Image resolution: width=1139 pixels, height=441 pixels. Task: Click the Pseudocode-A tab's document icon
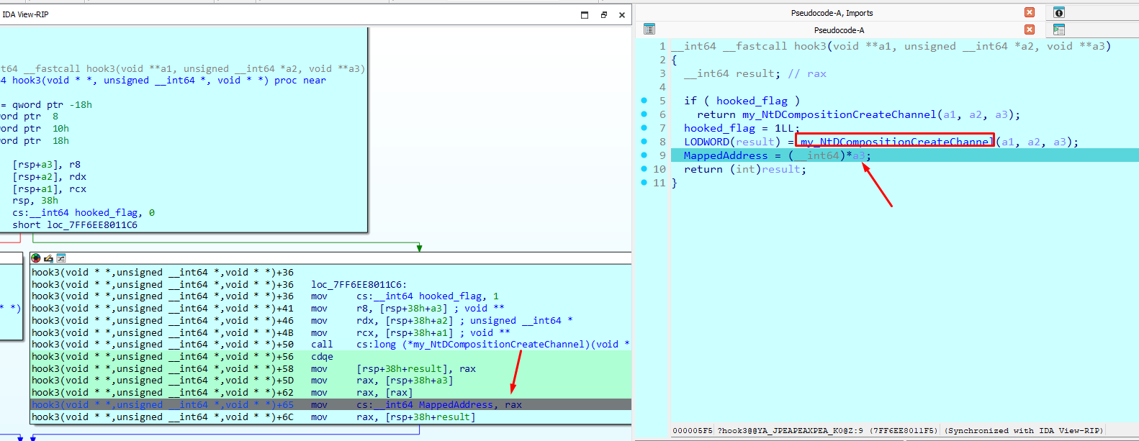click(649, 29)
